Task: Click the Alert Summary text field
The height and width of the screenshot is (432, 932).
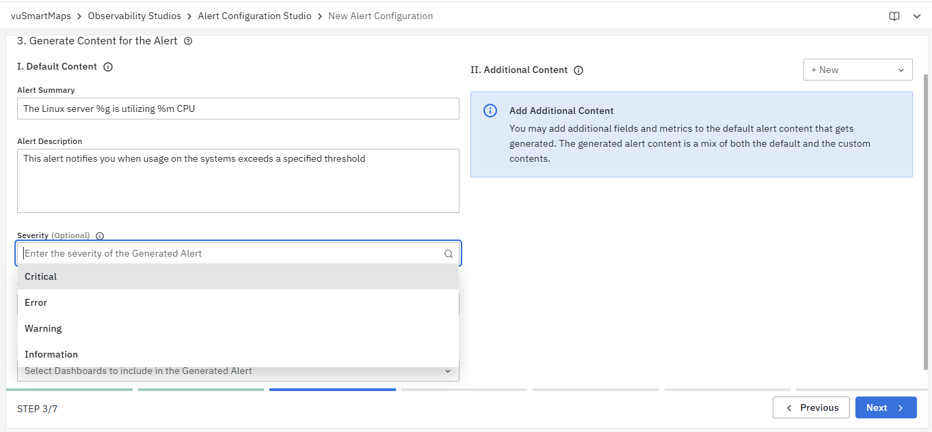Action: (x=238, y=109)
